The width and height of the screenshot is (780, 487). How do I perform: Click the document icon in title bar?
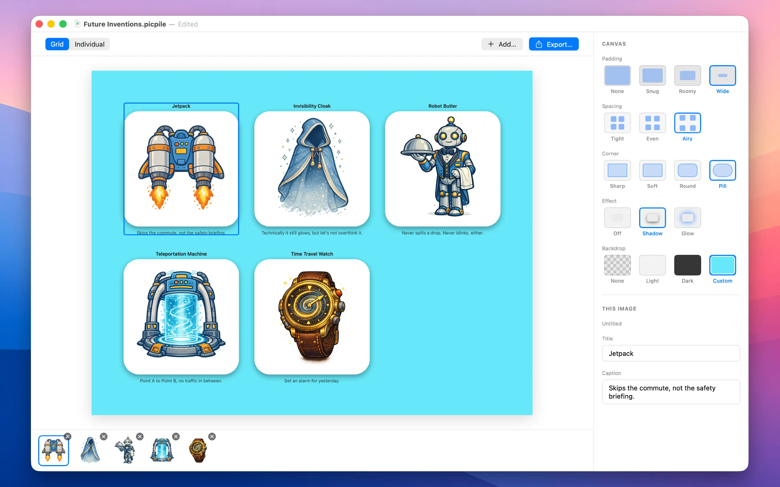pos(77,24)
